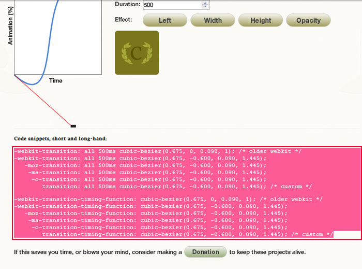Click the 'Animation (%)' axis label
Screen dimensions: 362x269
(10, 25)
